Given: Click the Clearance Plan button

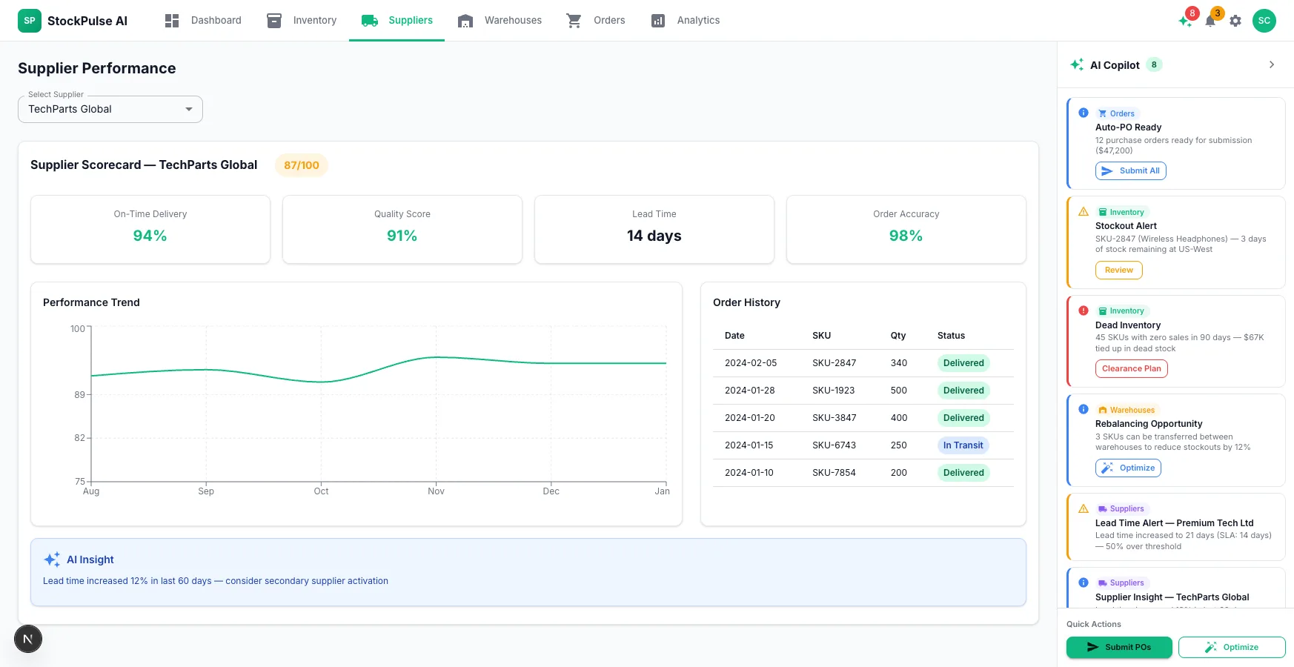Looking at the screenshot, I should tap(1132, 369).
